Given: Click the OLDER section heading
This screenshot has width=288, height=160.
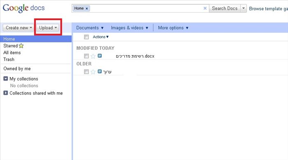Looking at the screenshot, I should pos(84,64).
